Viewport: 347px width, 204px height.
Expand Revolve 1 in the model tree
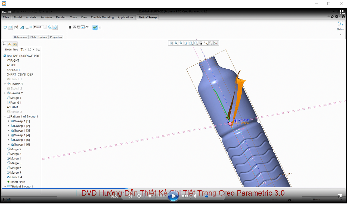point(5,84)
